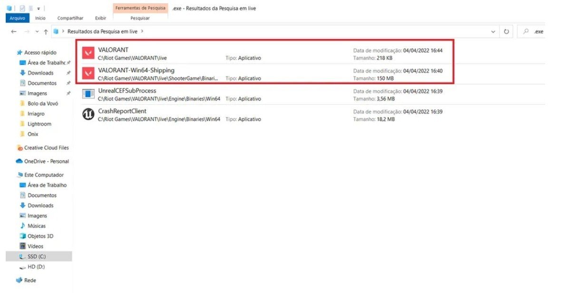This screenshot has height=293, width=567.
Task: Select the VALORANT file name text
Action: (113, 49)
